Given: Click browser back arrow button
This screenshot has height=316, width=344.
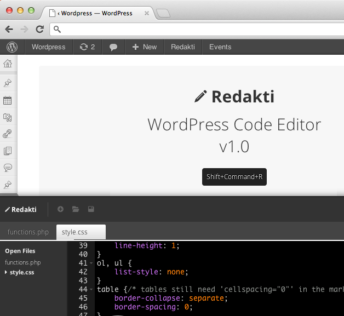Looking at the screenshot, I should coord(9,29).
